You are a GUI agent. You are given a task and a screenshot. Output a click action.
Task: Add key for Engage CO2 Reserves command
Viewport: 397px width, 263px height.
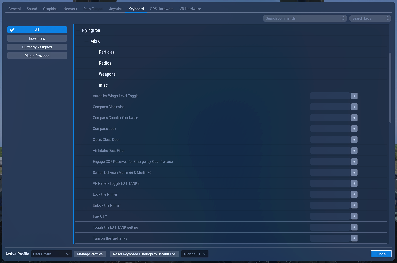354,162
